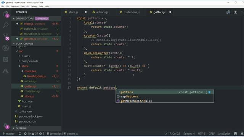244x137 pixels.
Task: Open the File menu
Action: (x=2, y=6)
